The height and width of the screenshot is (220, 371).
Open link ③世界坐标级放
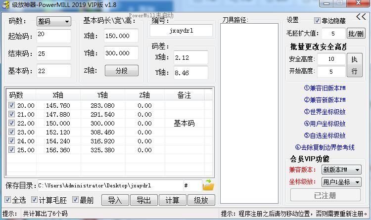[325, 112]
